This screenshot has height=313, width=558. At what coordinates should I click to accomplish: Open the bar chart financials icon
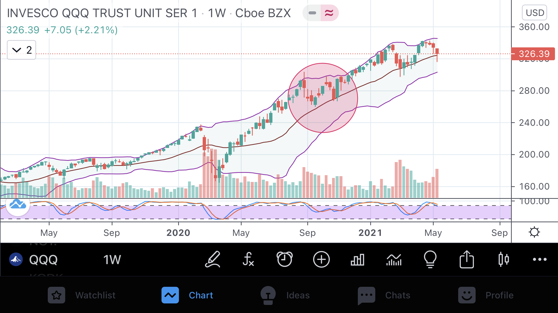coord(357,260)
